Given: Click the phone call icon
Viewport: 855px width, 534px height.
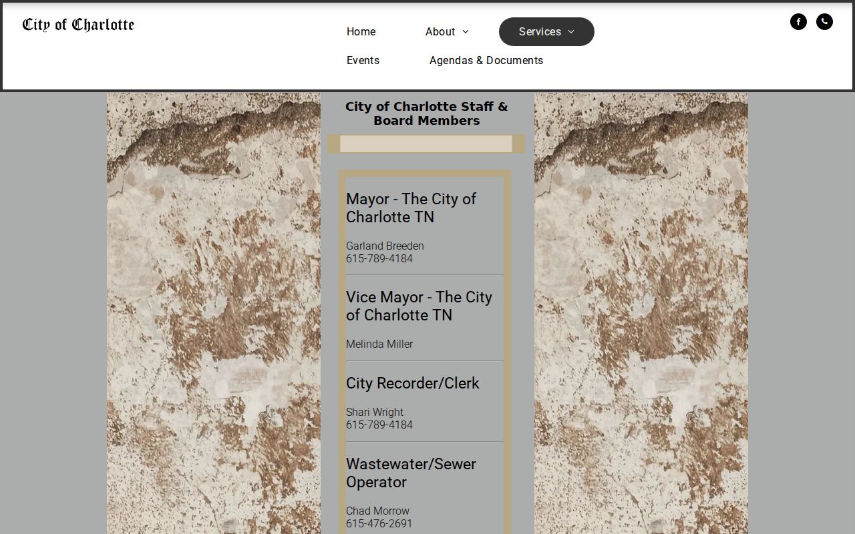Looking at the screenshot, I should 824,22.
